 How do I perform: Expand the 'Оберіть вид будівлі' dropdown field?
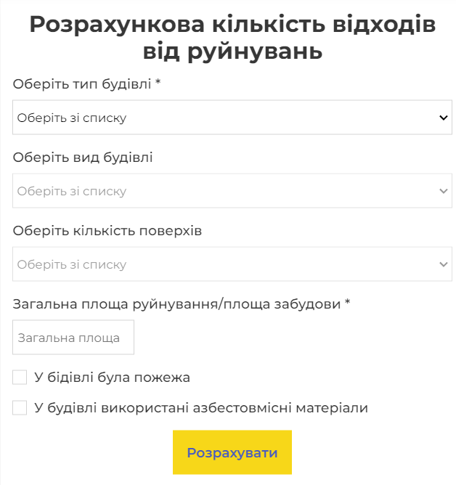click(218, 191)
